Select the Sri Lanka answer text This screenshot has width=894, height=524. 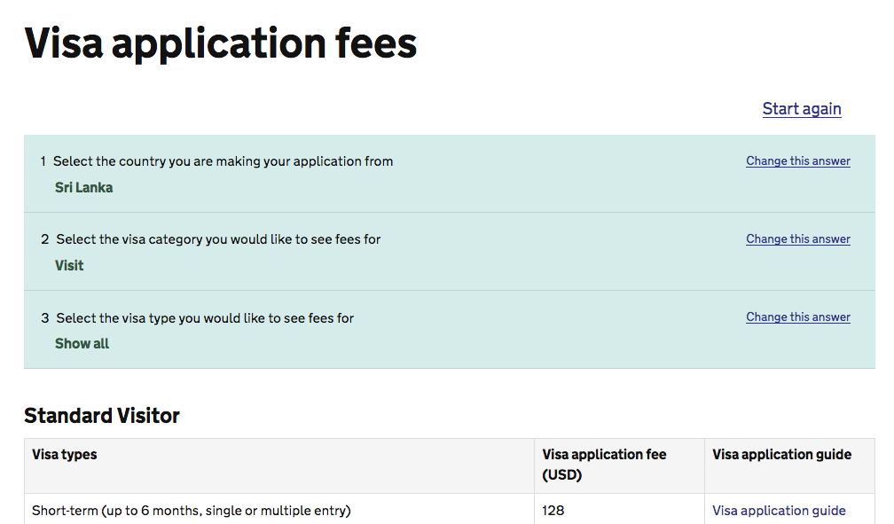tap(83, 188)
